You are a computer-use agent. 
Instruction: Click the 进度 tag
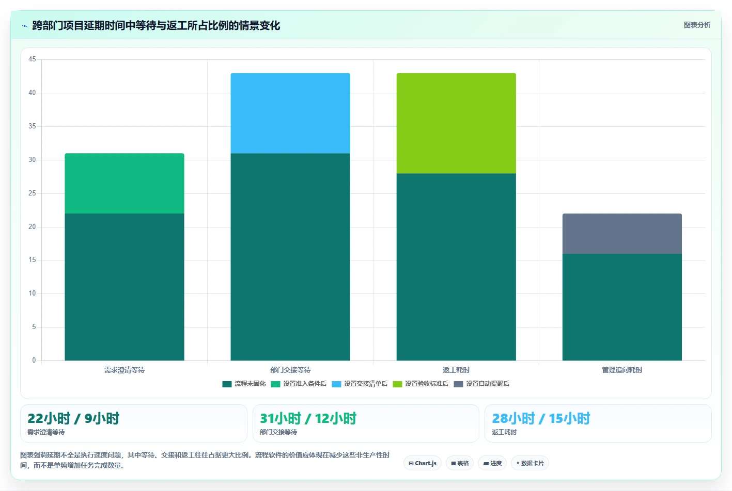pos(492,463)
